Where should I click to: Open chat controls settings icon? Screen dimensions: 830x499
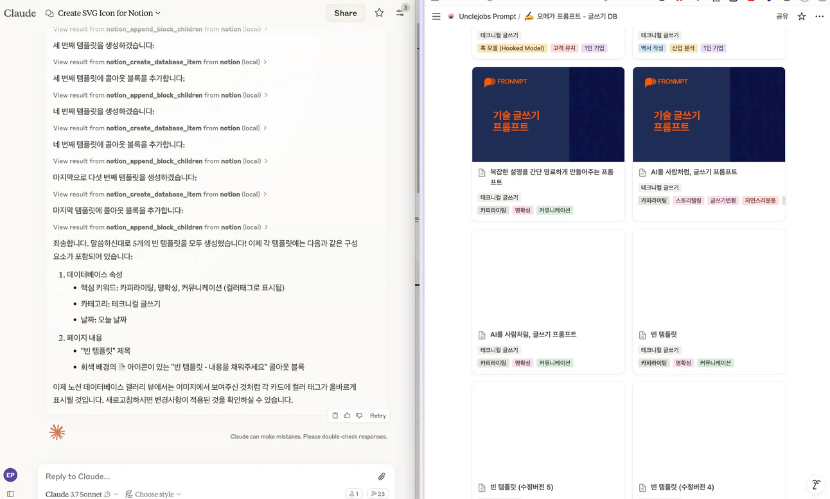pyautogui.click(x=400, y=13)
